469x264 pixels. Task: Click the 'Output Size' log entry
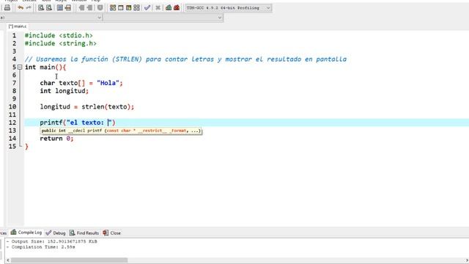coord(52,241)
